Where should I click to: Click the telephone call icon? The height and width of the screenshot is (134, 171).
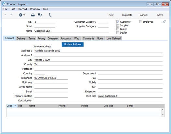pos(50,15)
